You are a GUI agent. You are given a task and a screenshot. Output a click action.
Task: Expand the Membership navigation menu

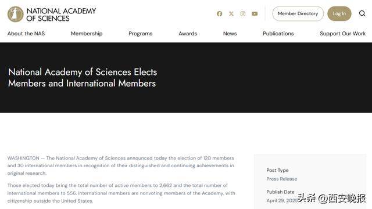coord(87,34)
